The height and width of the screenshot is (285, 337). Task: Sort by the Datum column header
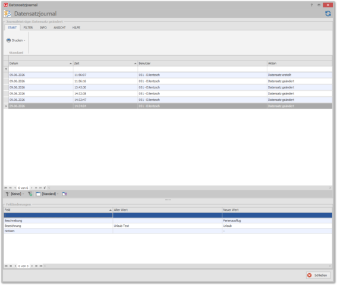point(40,64)
